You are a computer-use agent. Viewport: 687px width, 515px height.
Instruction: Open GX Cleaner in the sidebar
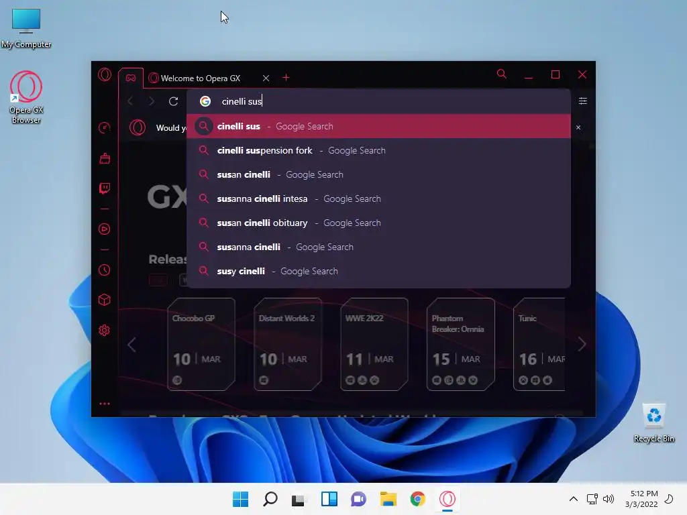pyautogui.click(x=104, y=158)
